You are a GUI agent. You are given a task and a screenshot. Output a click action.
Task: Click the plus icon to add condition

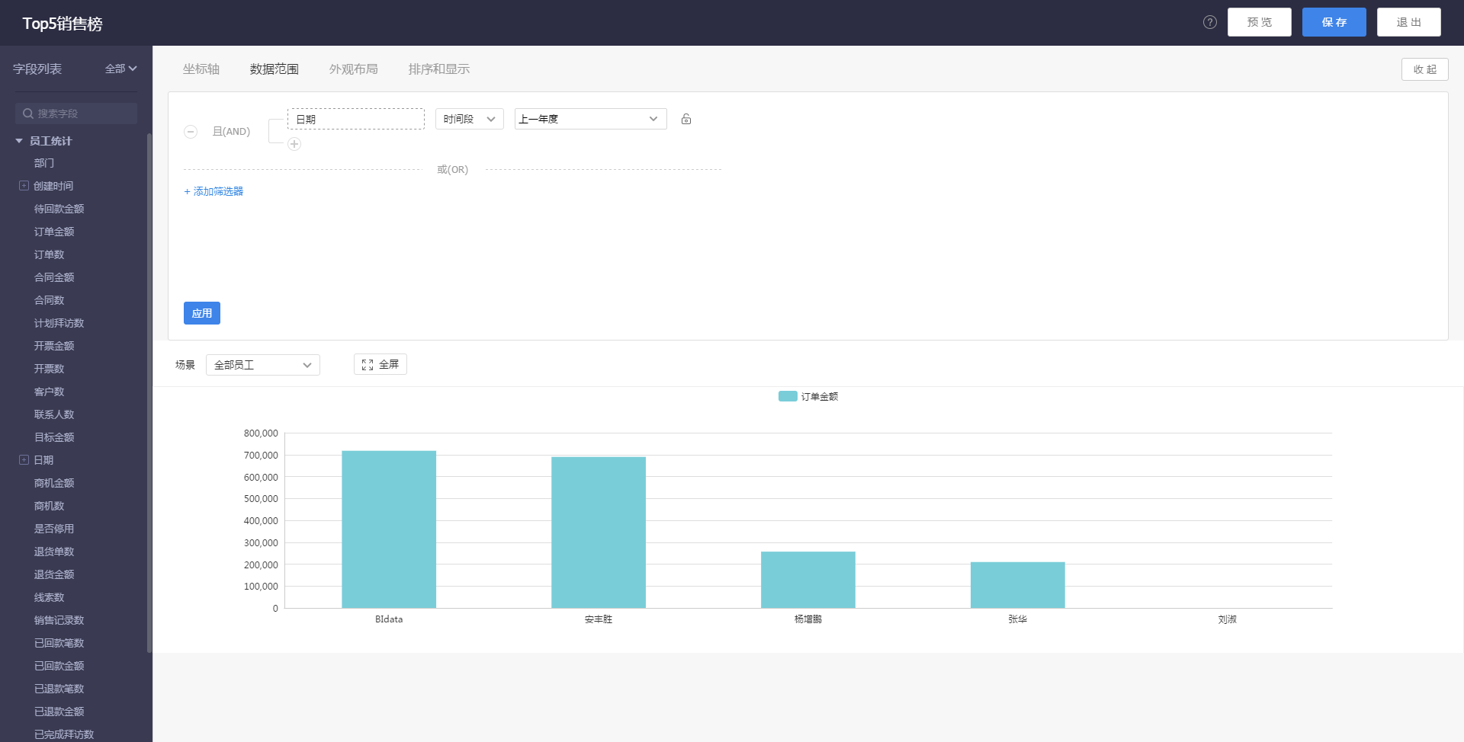pyautogui.click(x=294, y=144)
